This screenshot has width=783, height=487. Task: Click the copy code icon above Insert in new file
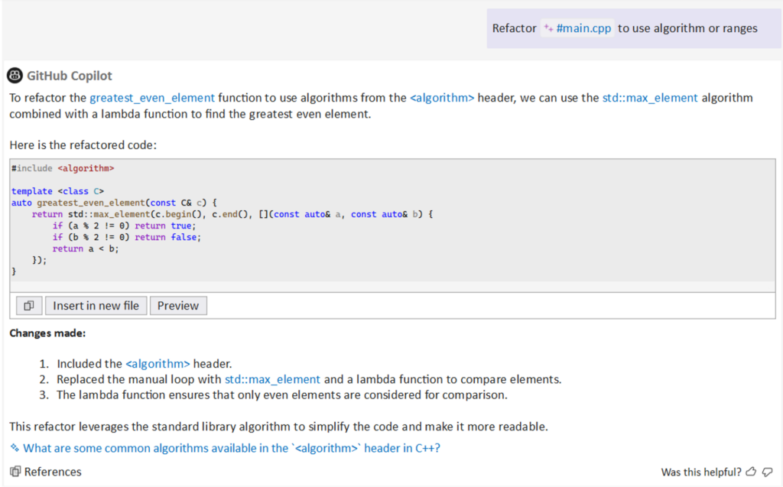point(28,305)
